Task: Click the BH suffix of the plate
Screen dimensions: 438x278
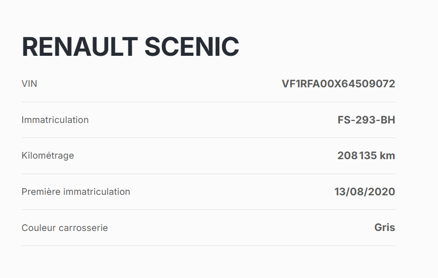Action: coord(387,120)
